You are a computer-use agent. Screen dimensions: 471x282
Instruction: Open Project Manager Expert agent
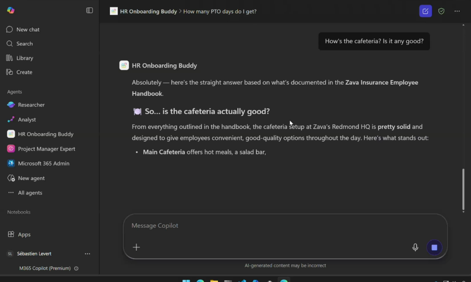click(46, 149)
